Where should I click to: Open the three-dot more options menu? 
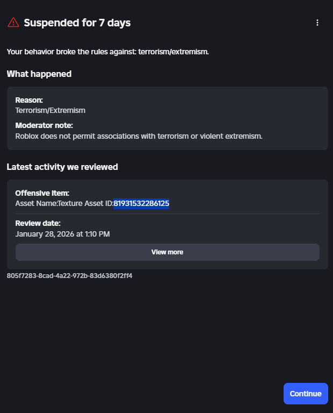[x=317, y=23]
